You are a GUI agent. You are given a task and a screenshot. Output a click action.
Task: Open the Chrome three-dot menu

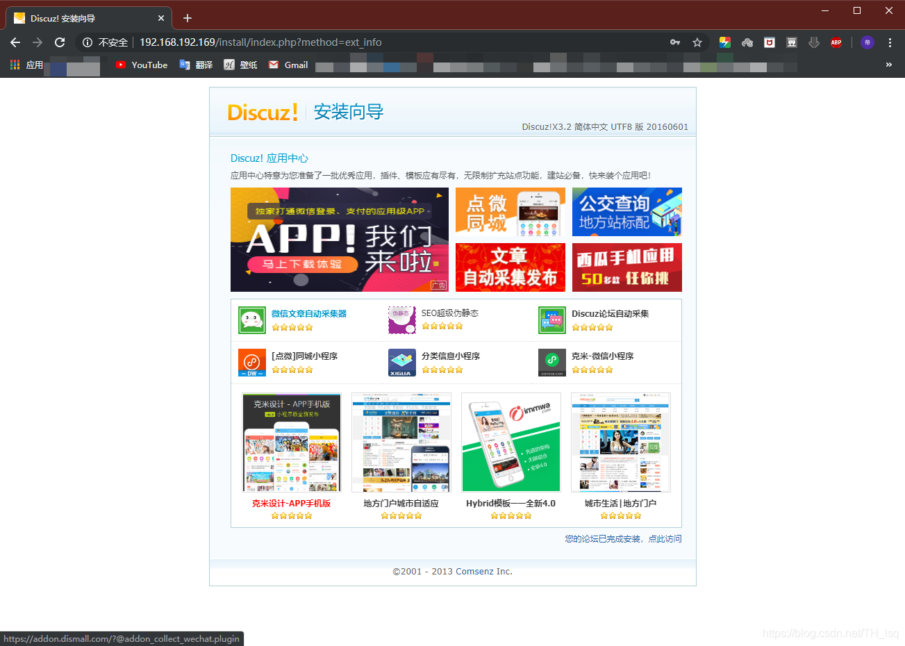(x=890, y=42)
